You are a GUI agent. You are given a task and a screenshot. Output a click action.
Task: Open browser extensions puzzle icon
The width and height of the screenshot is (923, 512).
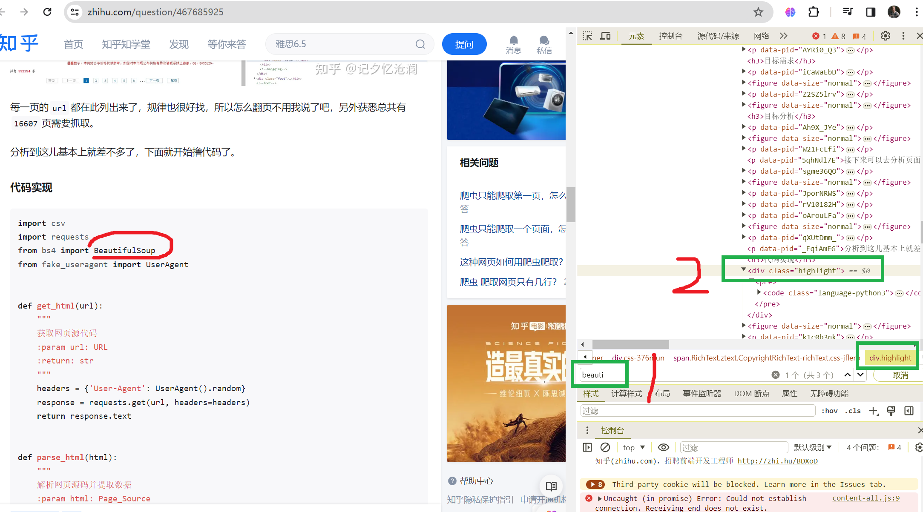(x=814, y=12)
